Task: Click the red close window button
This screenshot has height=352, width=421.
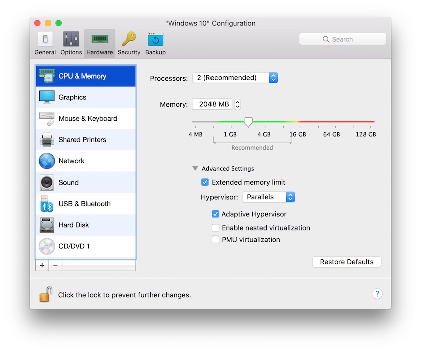Action: tap(37, 23)
